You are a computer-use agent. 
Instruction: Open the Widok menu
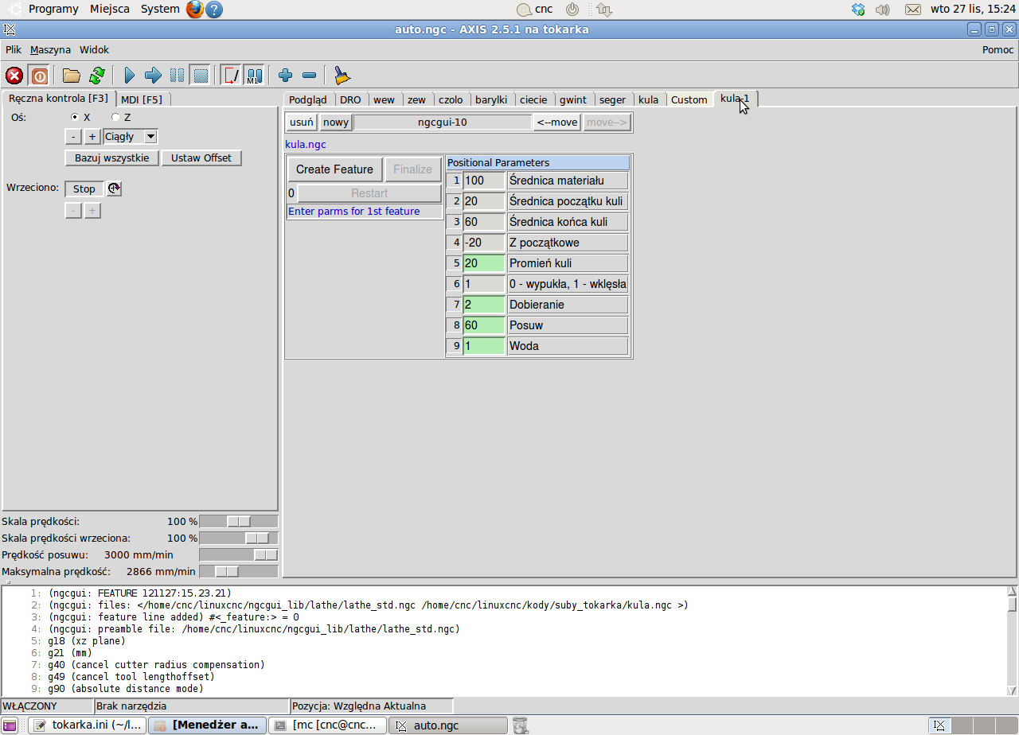point(94,49)
